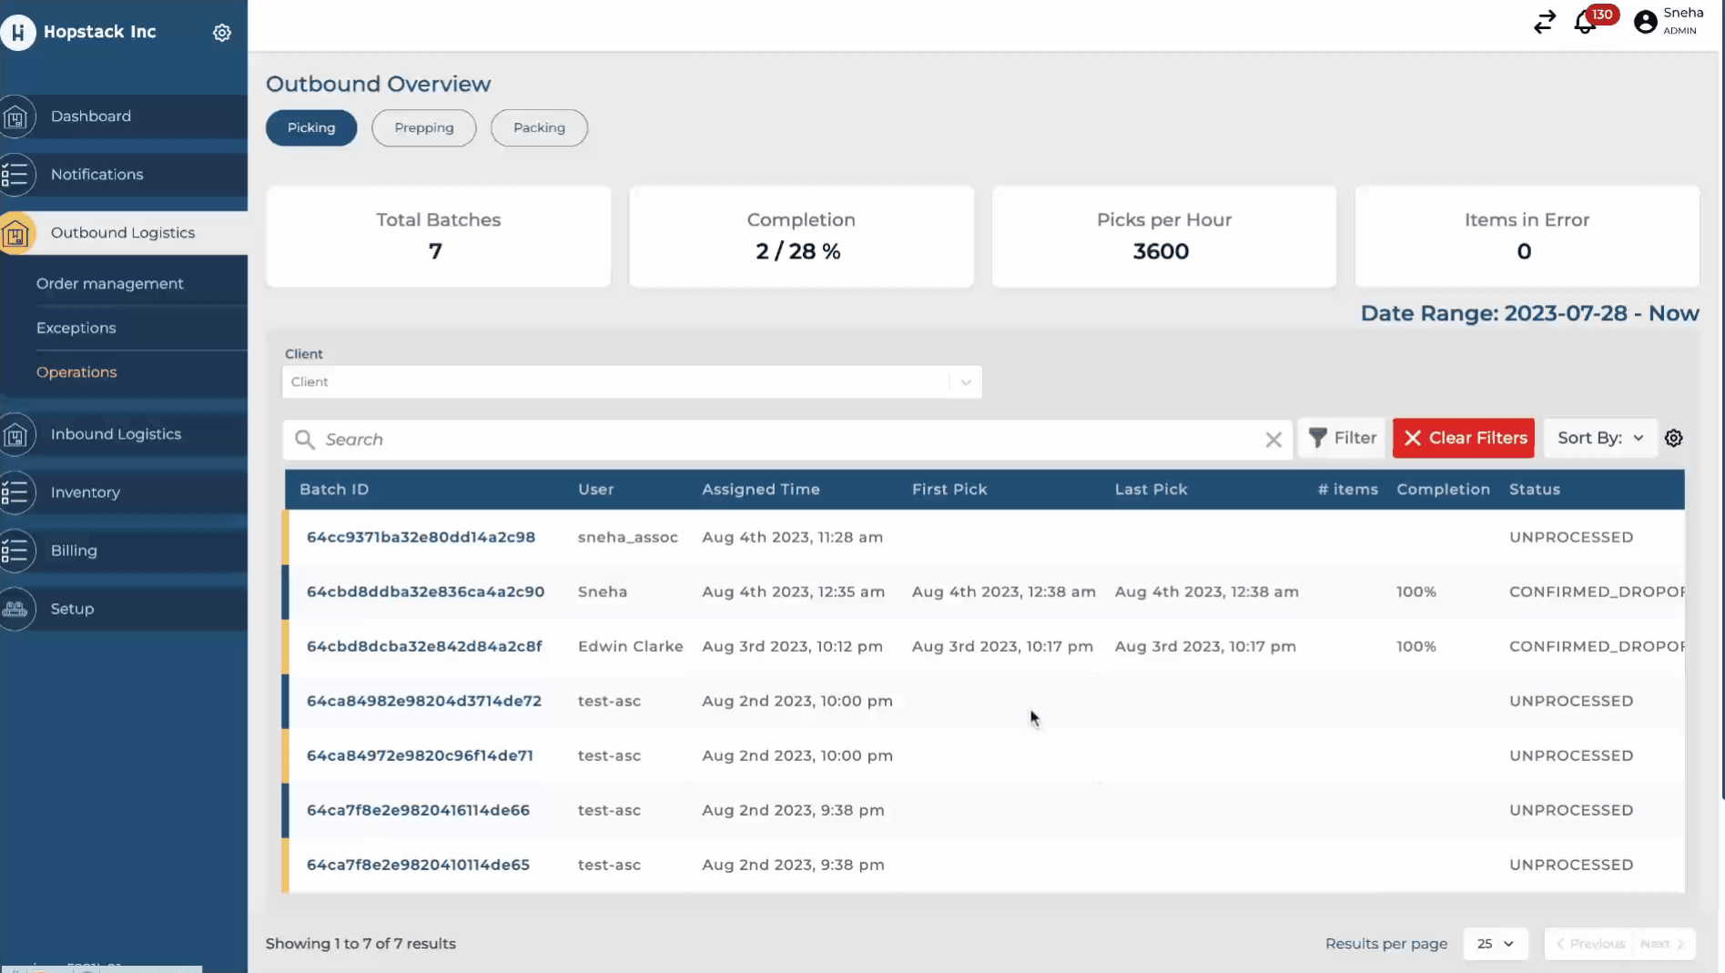Change results per page dropdown
Screen dimensions: 1725x973
[1495, 944]
